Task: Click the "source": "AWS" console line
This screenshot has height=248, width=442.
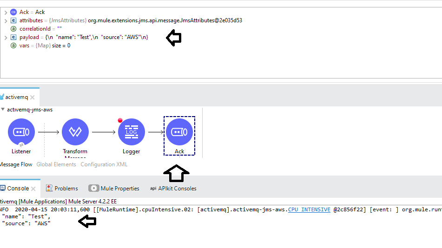Action: pyautogui.click(x=26, y=223)
